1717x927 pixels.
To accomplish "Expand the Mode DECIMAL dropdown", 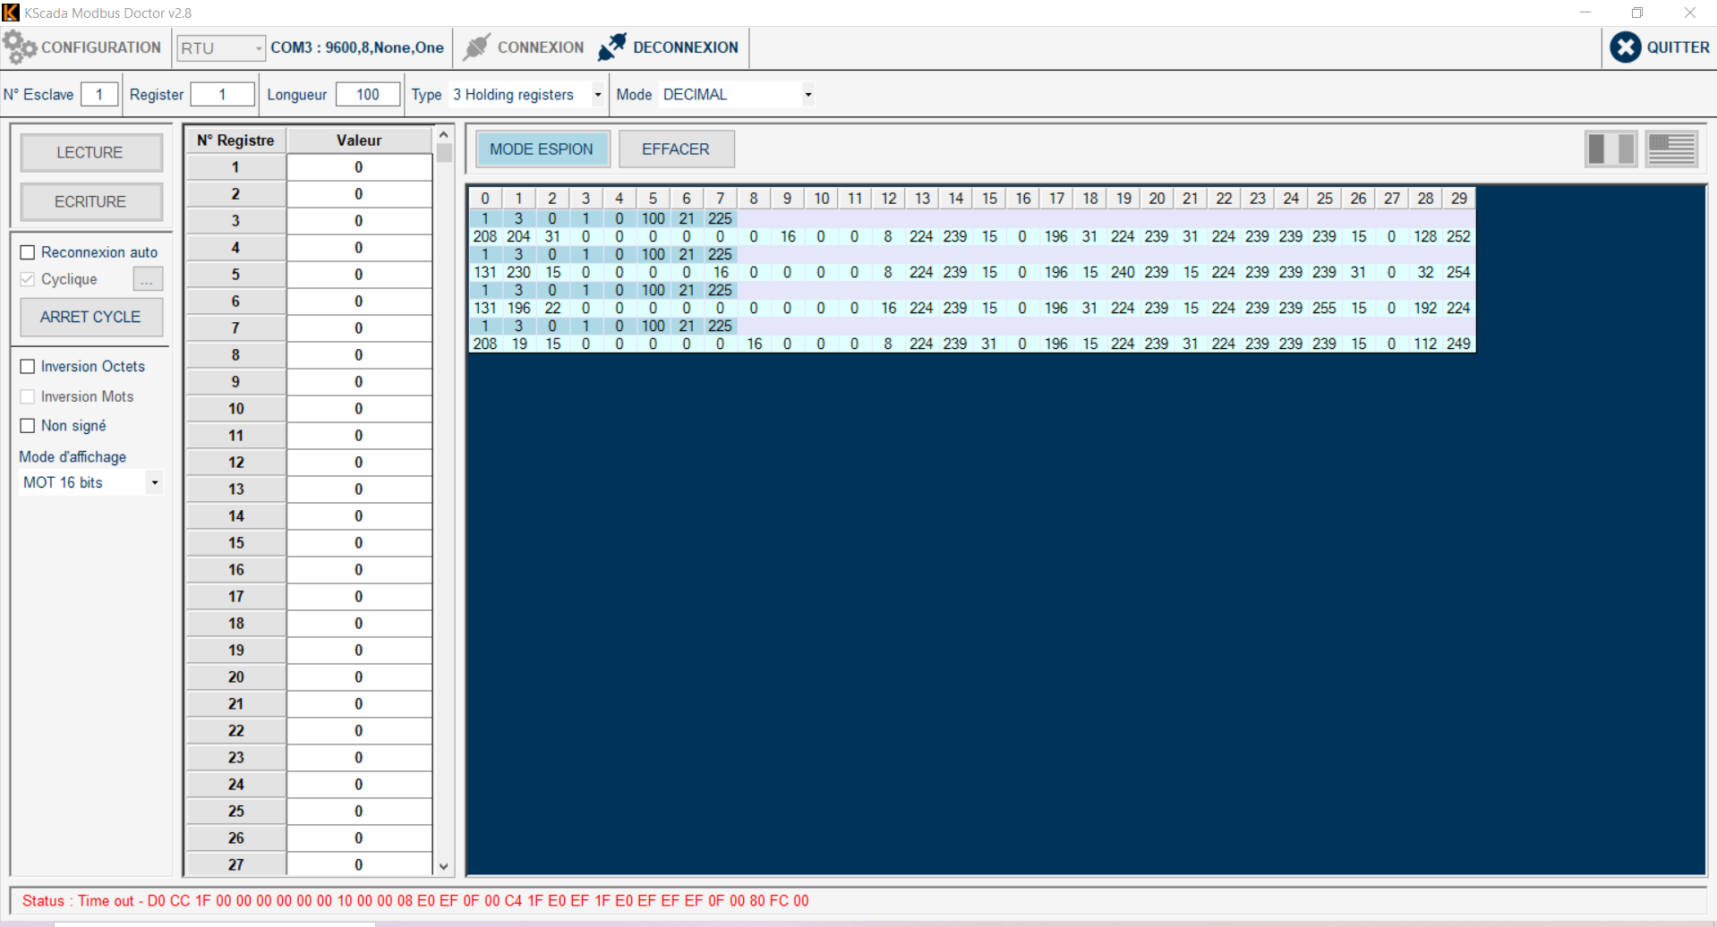I will point(807,95).
